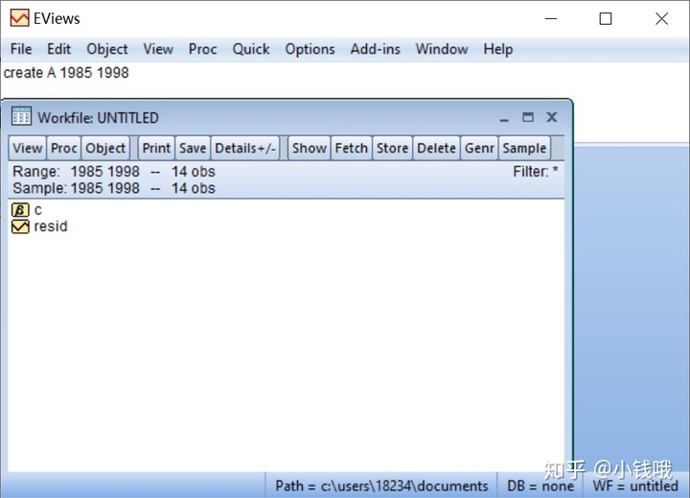The height and width of the screenshot is (498, 690).
Task: Open the File menu
Action: tap(21, 49)
